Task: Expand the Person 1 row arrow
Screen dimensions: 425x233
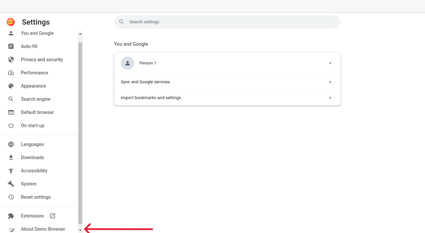Action: click(x=330, y=63)
